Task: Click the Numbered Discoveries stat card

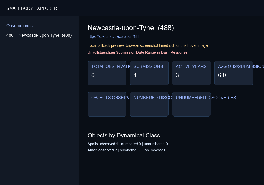Action: tap(149, 104)
